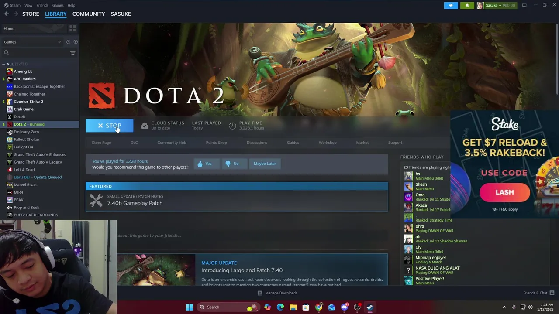Open the DLC link

click(x=134, y=143)
